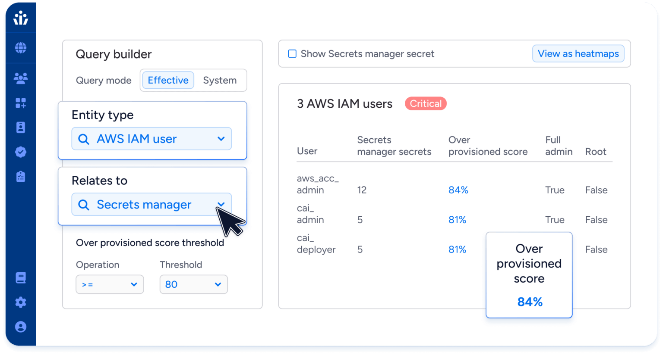
Task: Click the user profile icon in sidebar
Action: click(20, 327)
